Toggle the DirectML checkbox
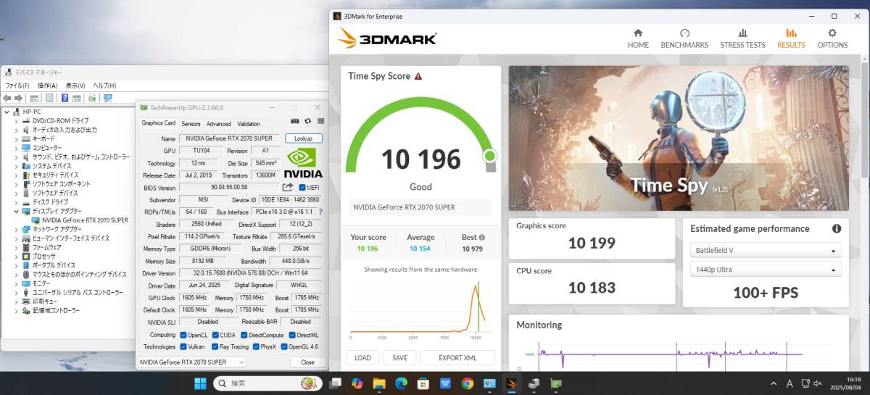This screenshot has height=395, width=870. pyautogui.click(x=292, y=335)
